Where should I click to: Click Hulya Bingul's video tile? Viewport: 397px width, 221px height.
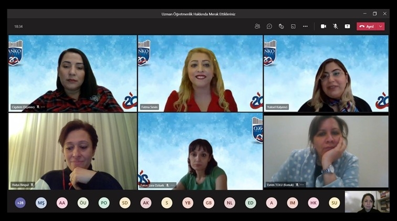click(x=72, y=150)
